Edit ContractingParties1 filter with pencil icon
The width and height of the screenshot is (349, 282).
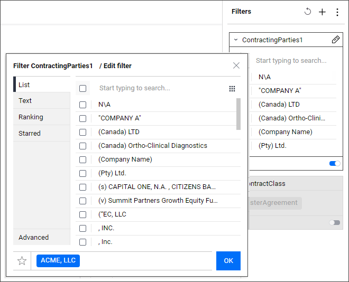(335, 40)
